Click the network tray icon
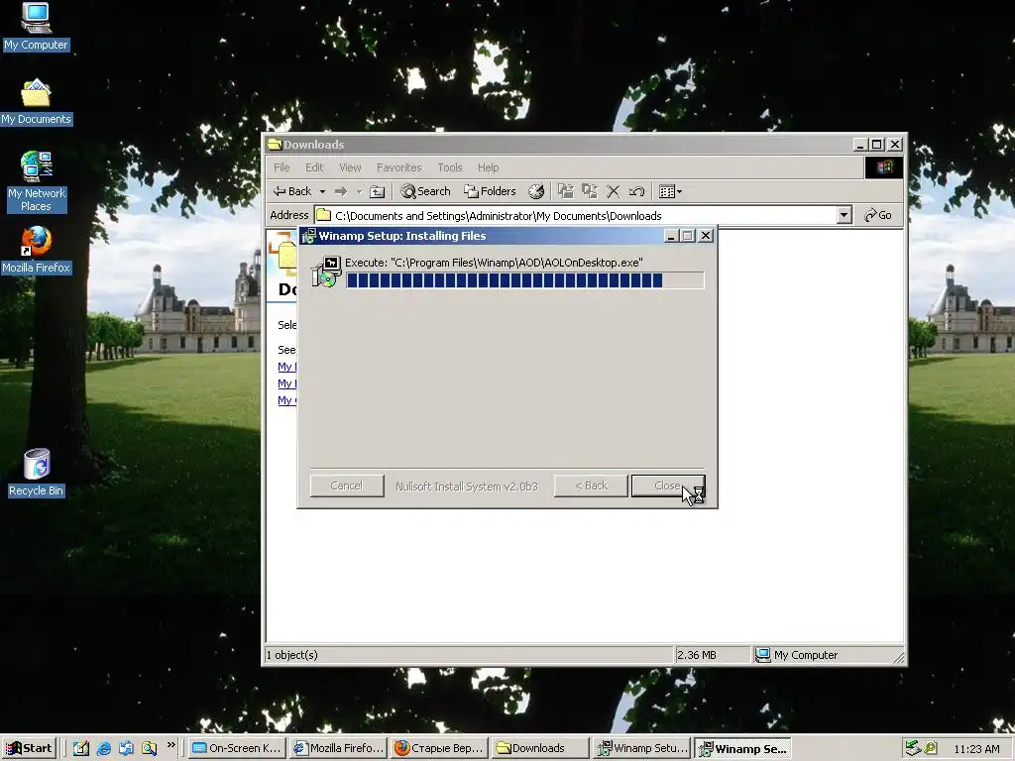Screen dimensions: 1015x761 [912, 749]
